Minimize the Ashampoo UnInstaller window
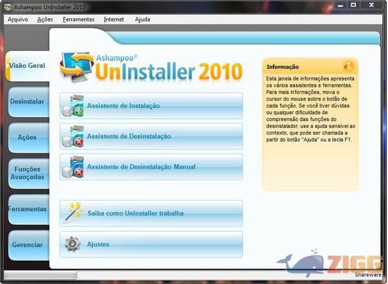Screen dimensions: 388x284 coord(341,5)
